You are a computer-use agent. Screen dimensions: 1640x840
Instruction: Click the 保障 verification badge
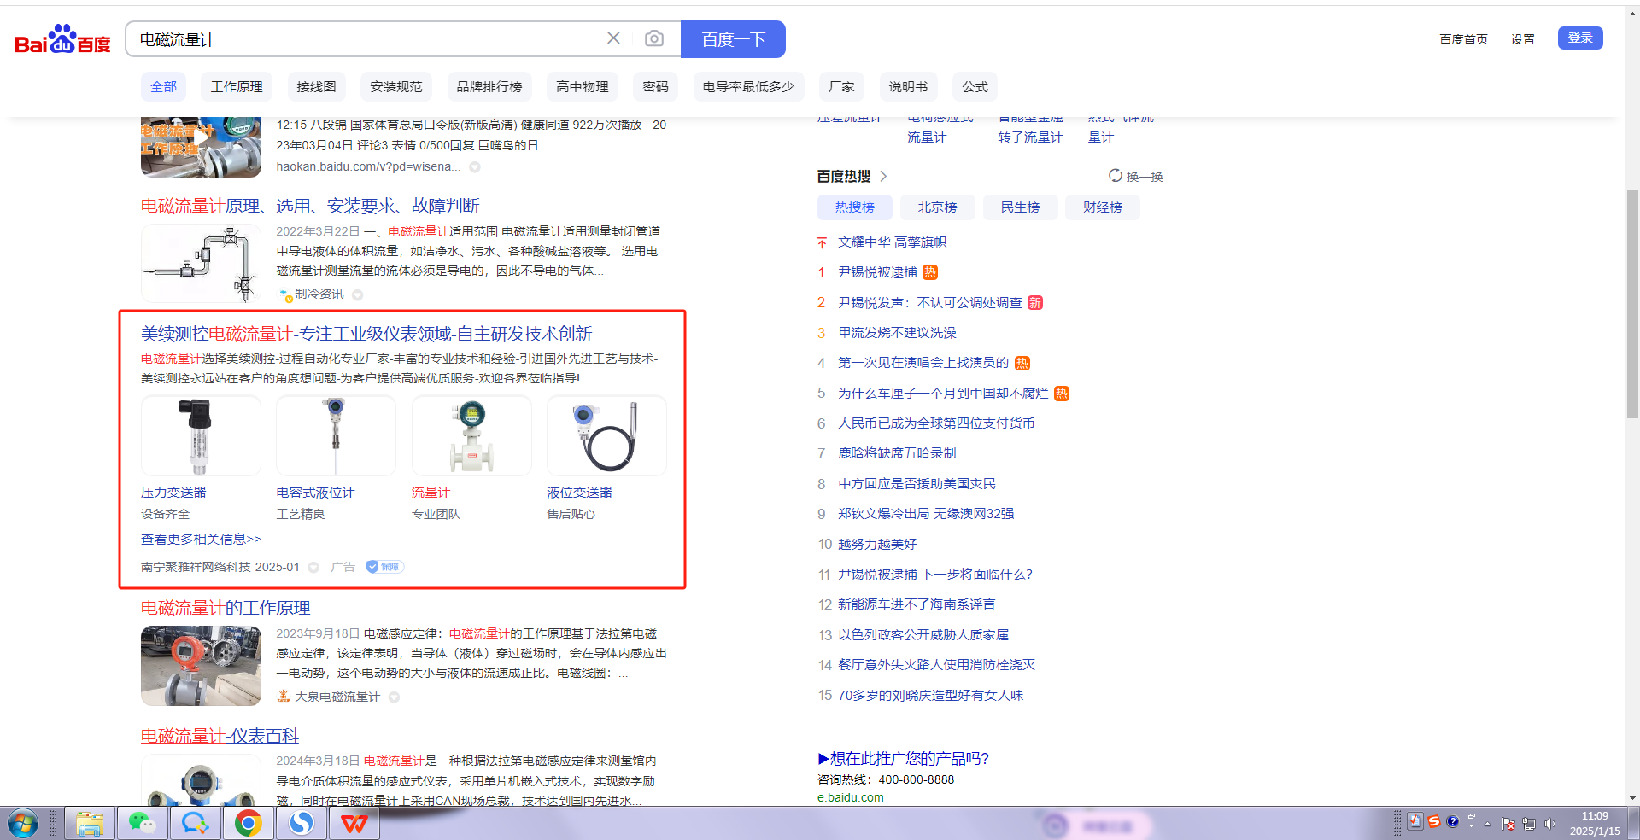[x=384, y=567]
